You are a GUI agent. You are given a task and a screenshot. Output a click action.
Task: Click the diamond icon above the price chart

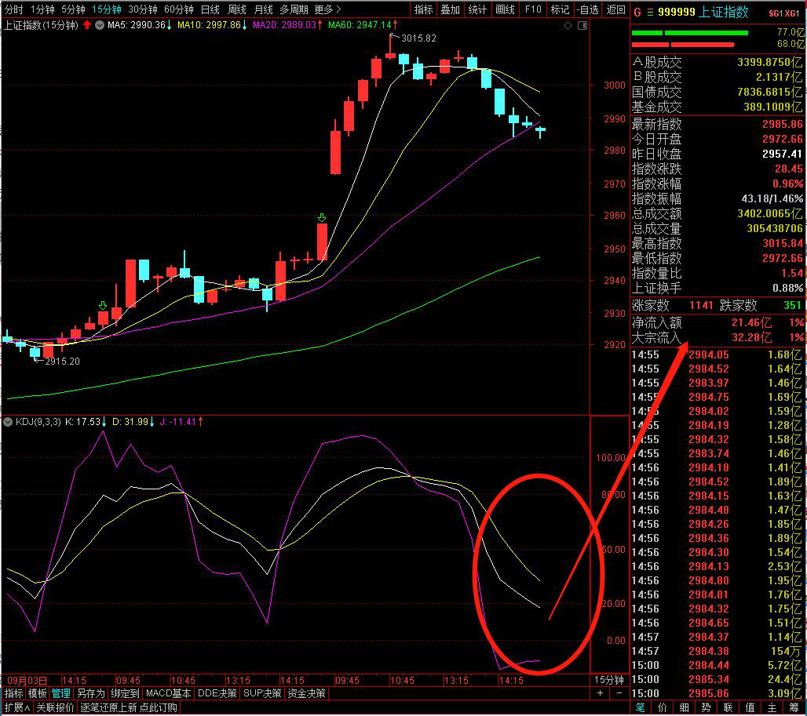[x=568, y=25]
